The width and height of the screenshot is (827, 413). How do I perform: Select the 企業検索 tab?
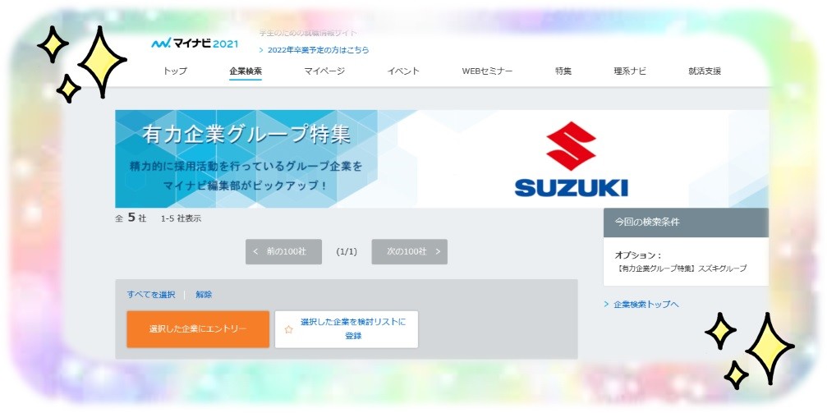[x=246, y=71]
